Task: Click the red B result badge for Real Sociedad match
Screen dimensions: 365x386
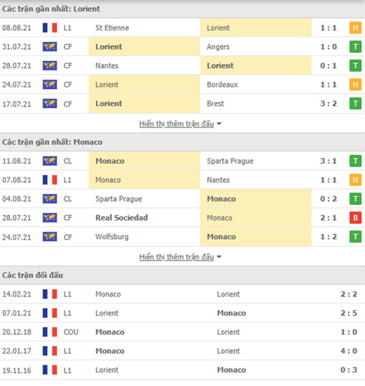Action: click(355, 218)
